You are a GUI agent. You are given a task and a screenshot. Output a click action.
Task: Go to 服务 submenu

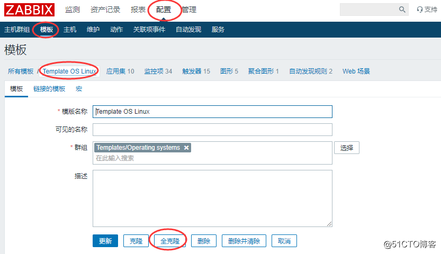[x=218, y=30]
